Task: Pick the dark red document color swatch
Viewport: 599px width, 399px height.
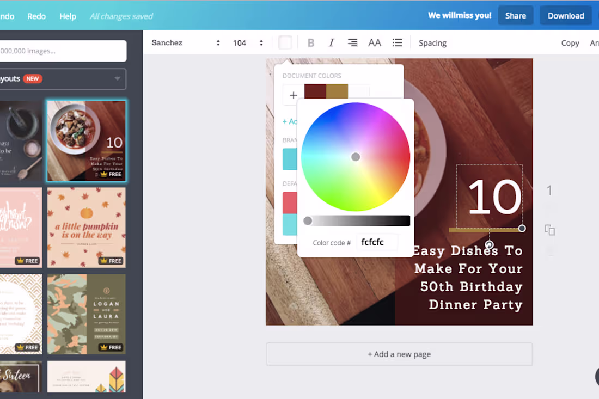Action: [315, 92]
